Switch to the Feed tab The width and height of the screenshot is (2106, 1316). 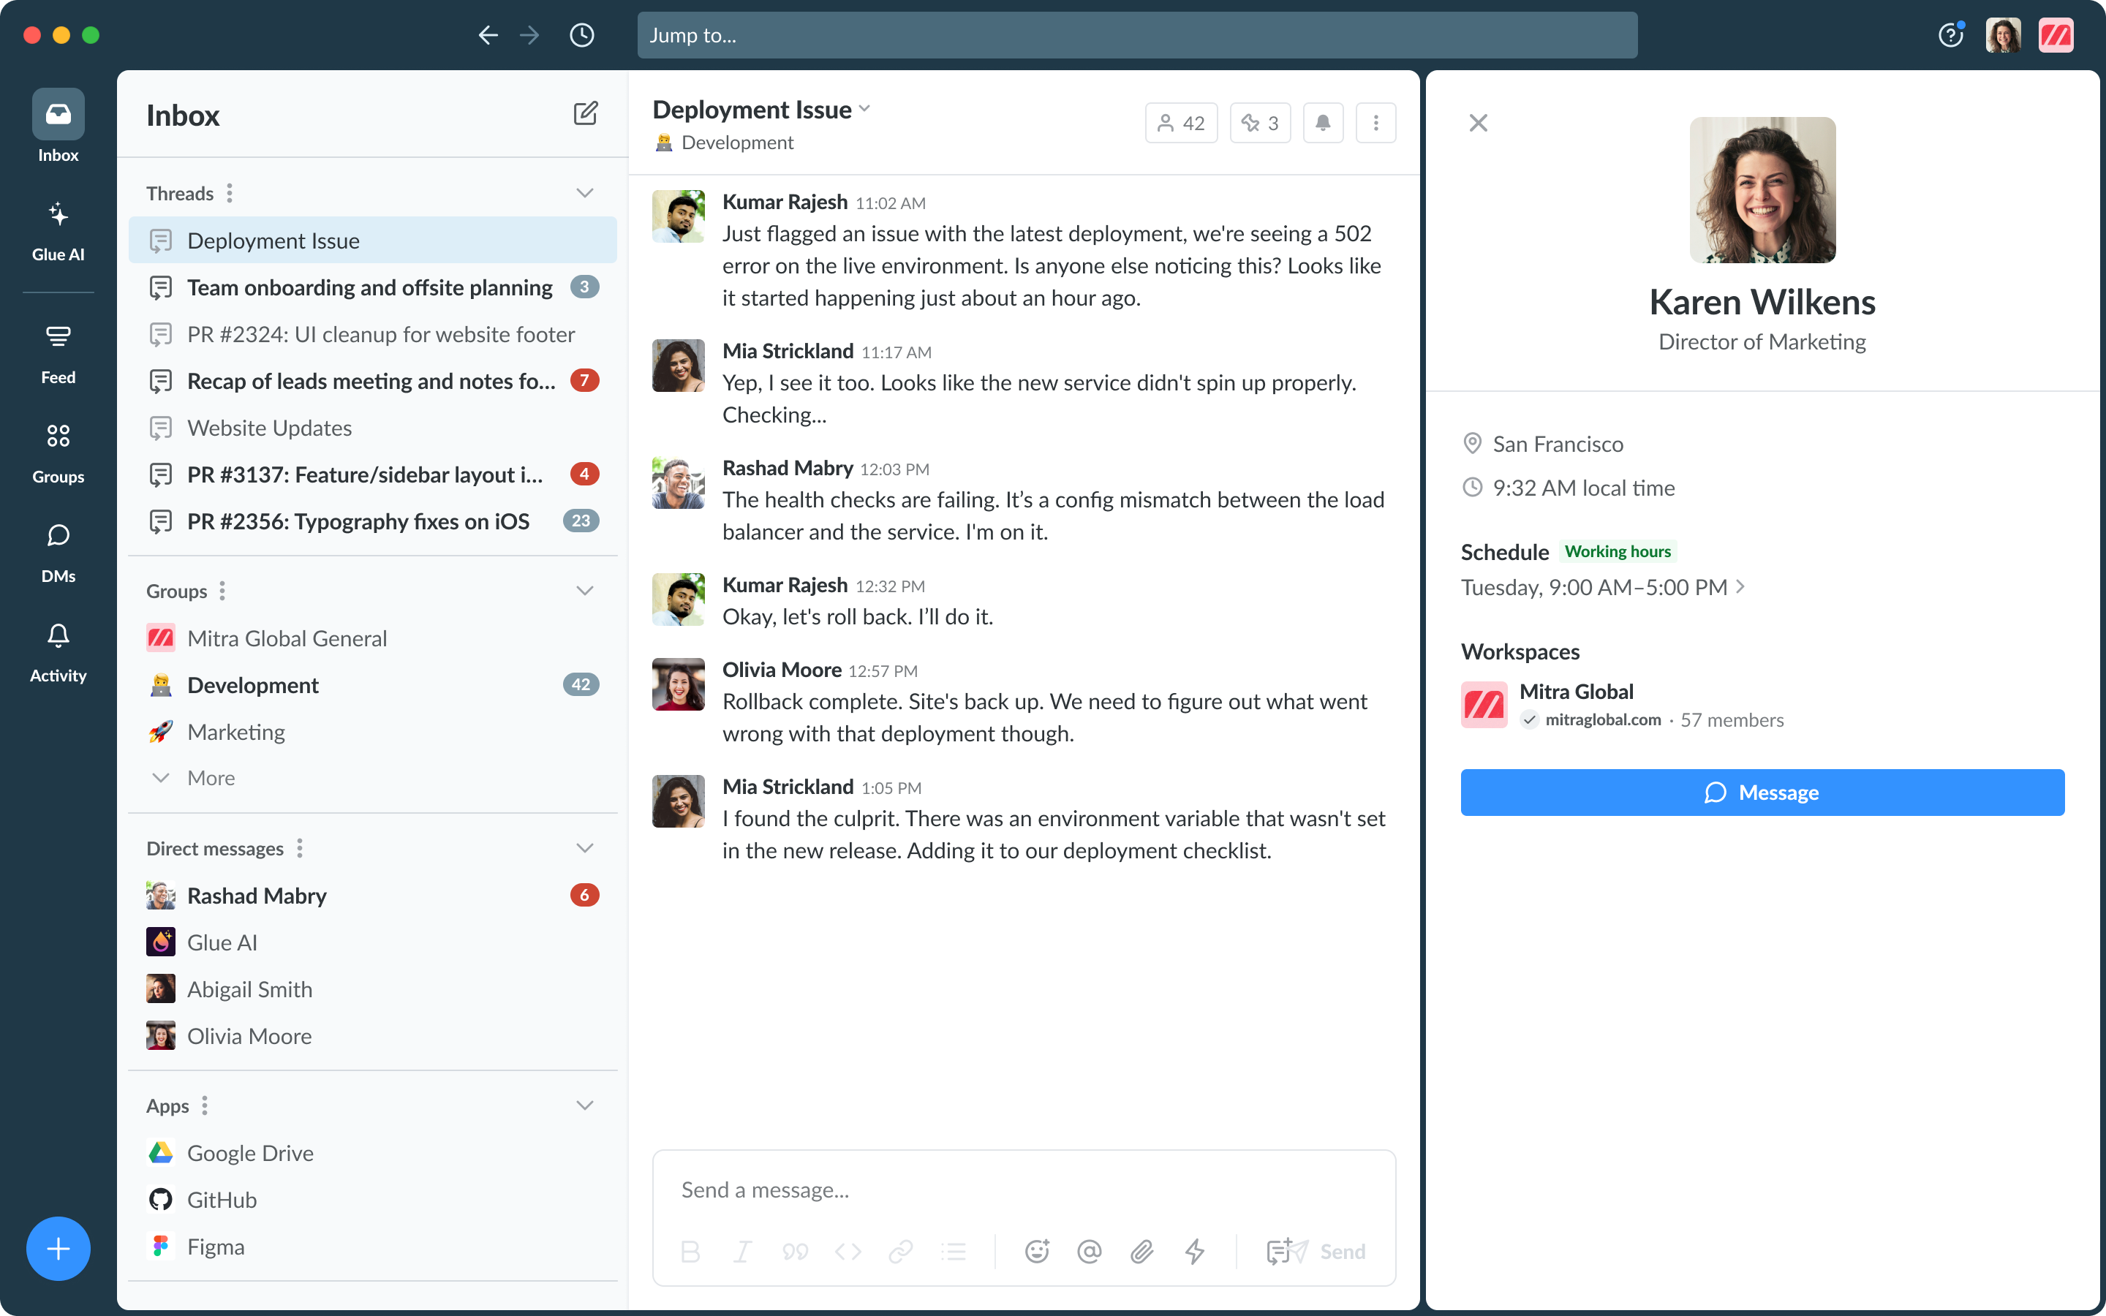(x=58, y=353)
